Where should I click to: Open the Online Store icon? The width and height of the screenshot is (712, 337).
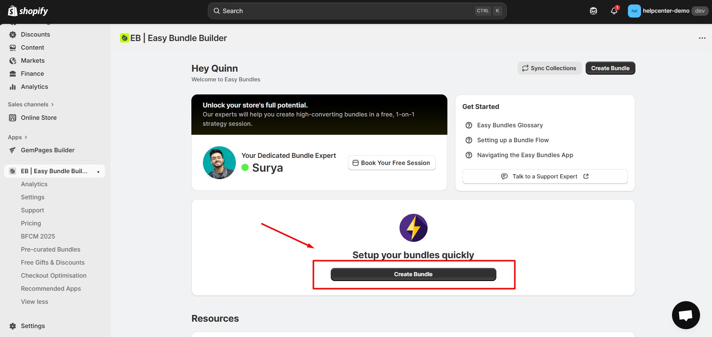(12, 118)
